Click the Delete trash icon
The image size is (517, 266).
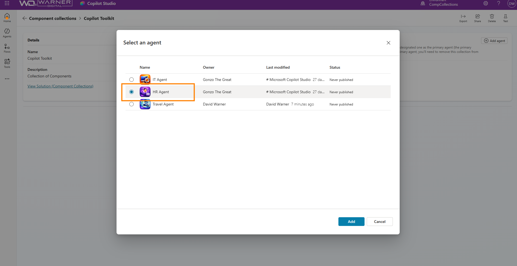[492, 18]
